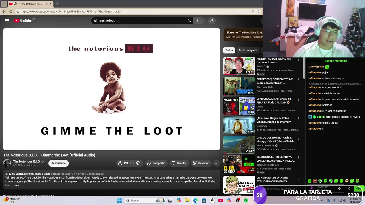365x205 pixels.
Task: Switch to OBS Studio in the taskbar
Action: [238, 200]
